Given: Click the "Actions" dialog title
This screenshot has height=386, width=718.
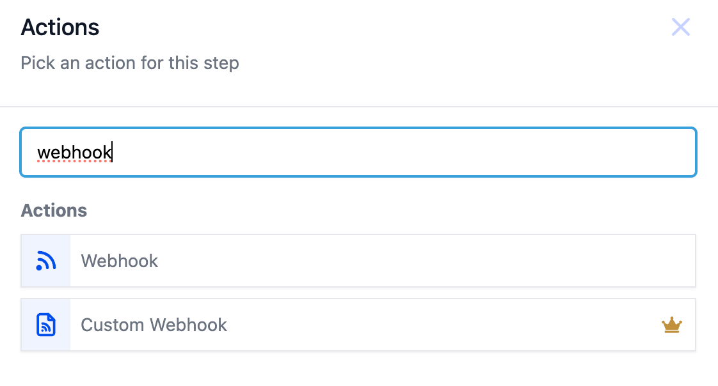Looking at the screenshot, I should click(x=60, y=27).
